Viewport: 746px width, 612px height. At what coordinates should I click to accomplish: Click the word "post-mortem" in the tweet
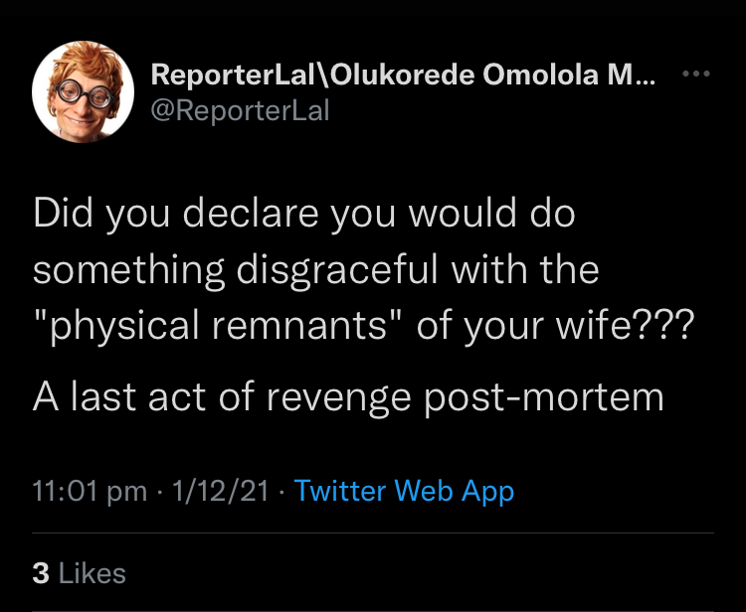[x=544, y=397]
